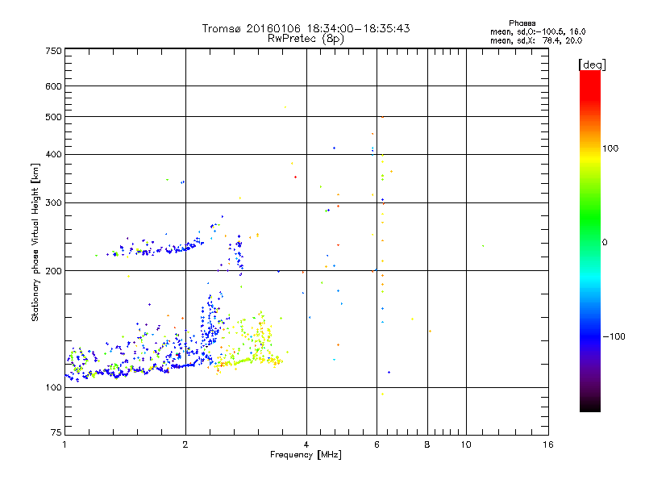Image resolution: width=645 pixels, height=484 pixels.
Task: Click the colorbar tick label '0'
Action: (x=605, y=243)
